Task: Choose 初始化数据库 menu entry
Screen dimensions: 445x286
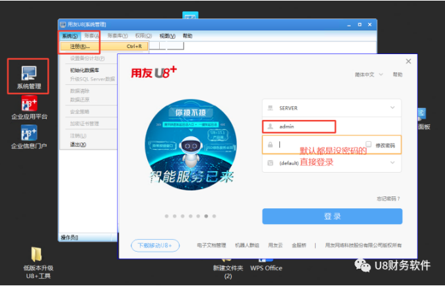Action: [85, 71]
